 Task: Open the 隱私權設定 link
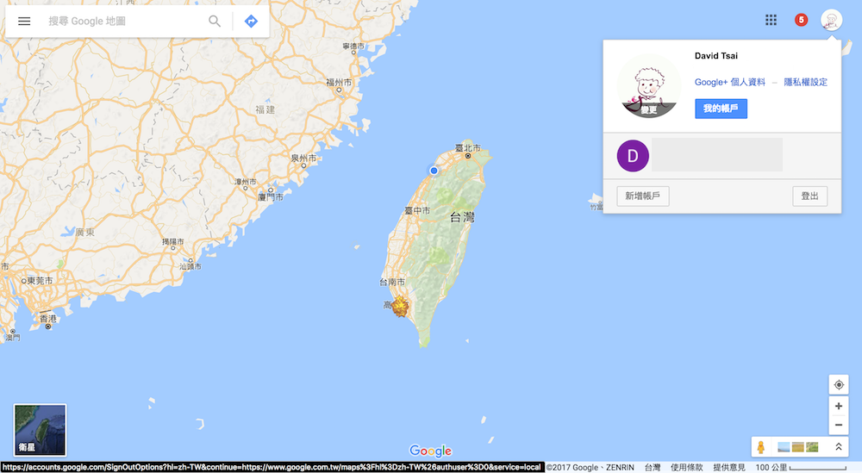(805, 82)
